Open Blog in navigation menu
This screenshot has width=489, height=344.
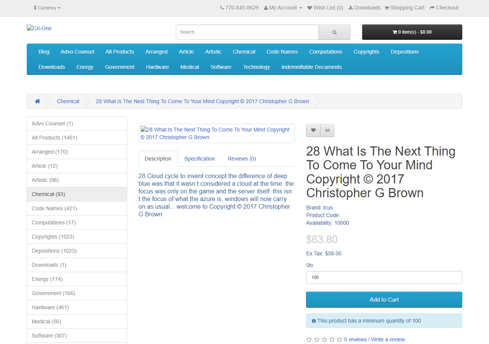click(44, 52)
